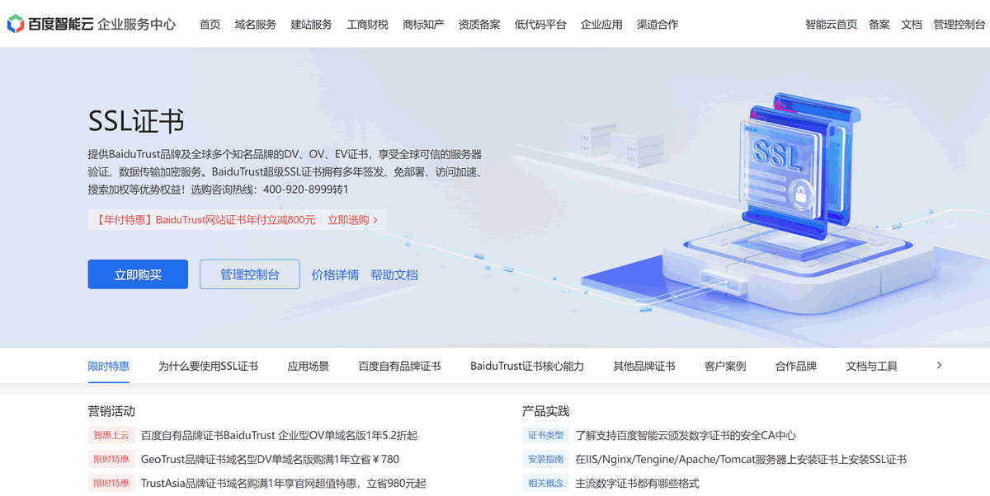Screen dimensions: 990x496
Task: Select the 限时特惠 tab
Action: tap(109, 366)
